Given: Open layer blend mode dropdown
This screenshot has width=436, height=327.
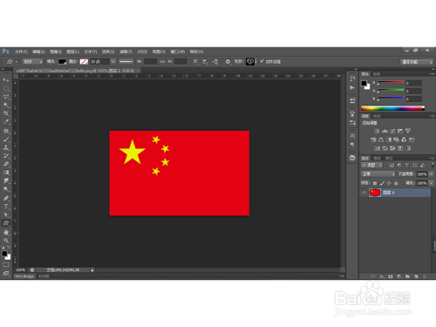Looking at the screenshot, I should pos(378,174).
